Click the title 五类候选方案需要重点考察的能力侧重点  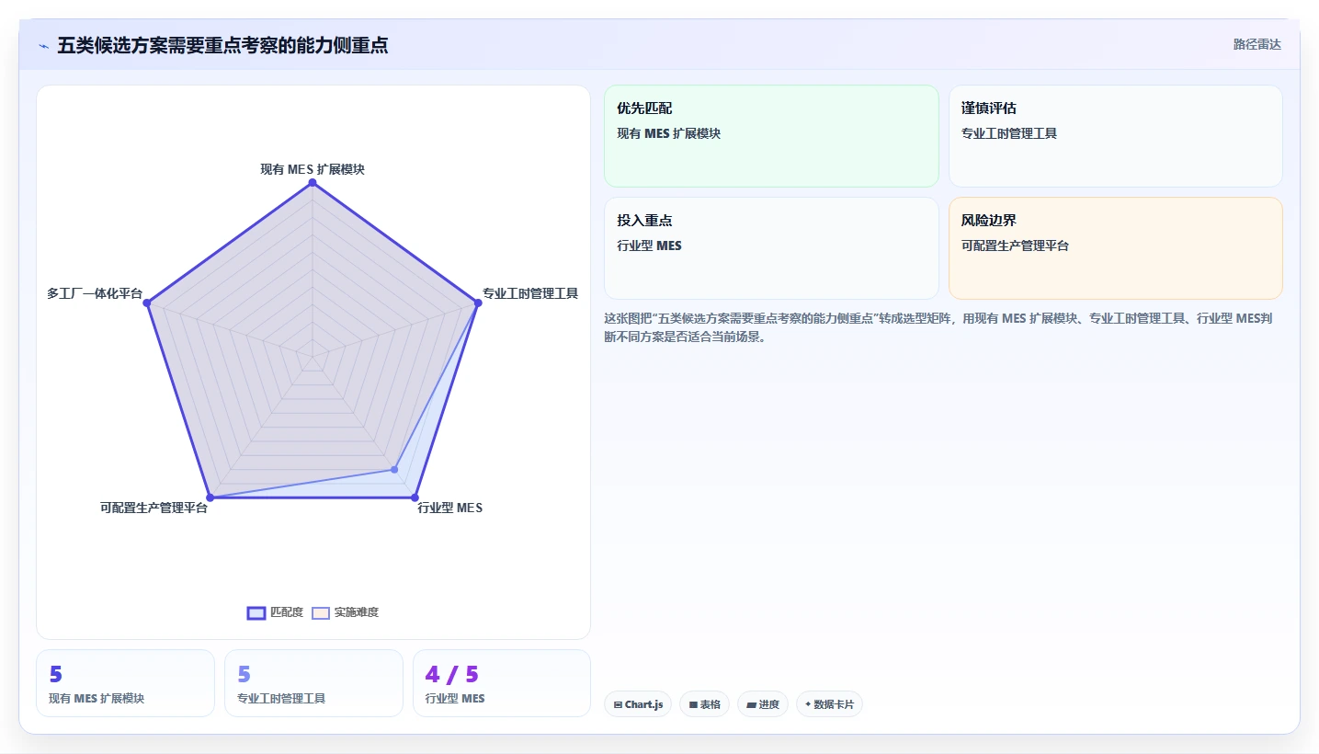(222, 45)
